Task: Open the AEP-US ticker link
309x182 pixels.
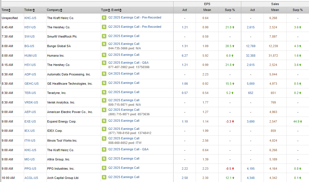Action: click(x=30, y=112)
